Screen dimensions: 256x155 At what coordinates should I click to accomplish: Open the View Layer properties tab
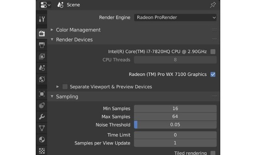(42, 56)
